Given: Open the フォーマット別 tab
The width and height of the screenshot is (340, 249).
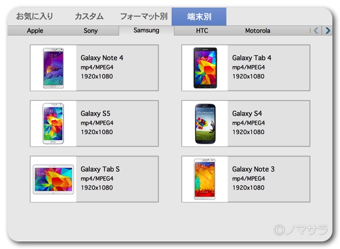Looking at the screenshot, I should [x=143, y=16].
